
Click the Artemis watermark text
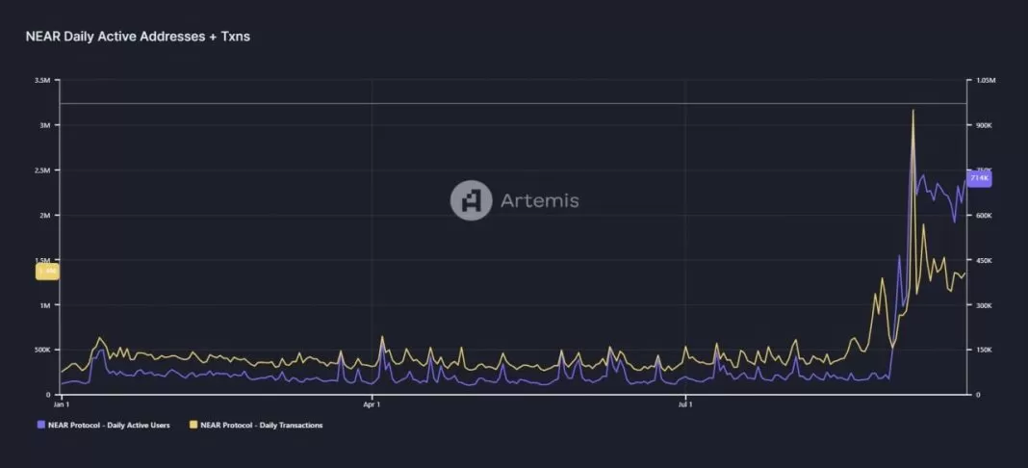(539, 201)
